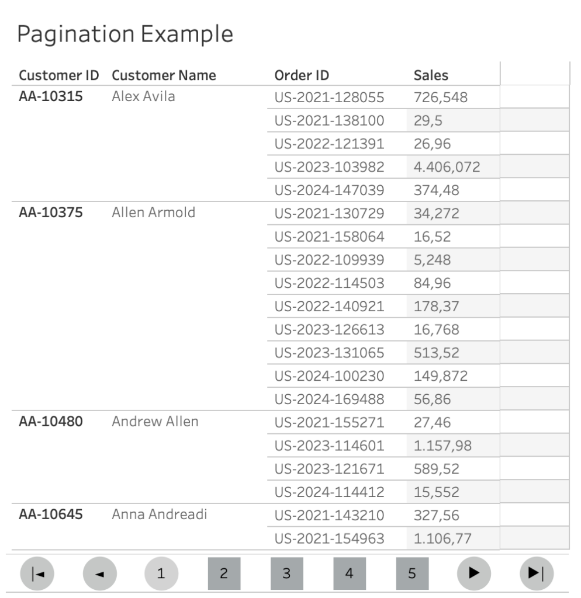Select order US-2021-154963
This screenshot has width=581, height=598.
tap(329, 538)
